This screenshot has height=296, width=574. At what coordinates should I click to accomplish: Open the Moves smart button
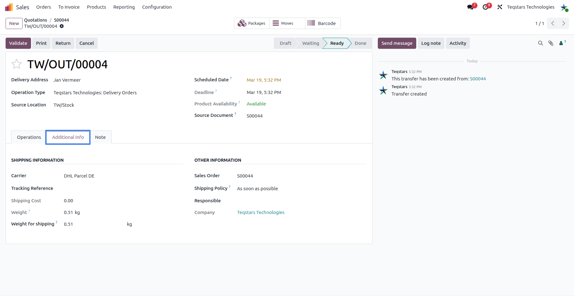[287, 24]
